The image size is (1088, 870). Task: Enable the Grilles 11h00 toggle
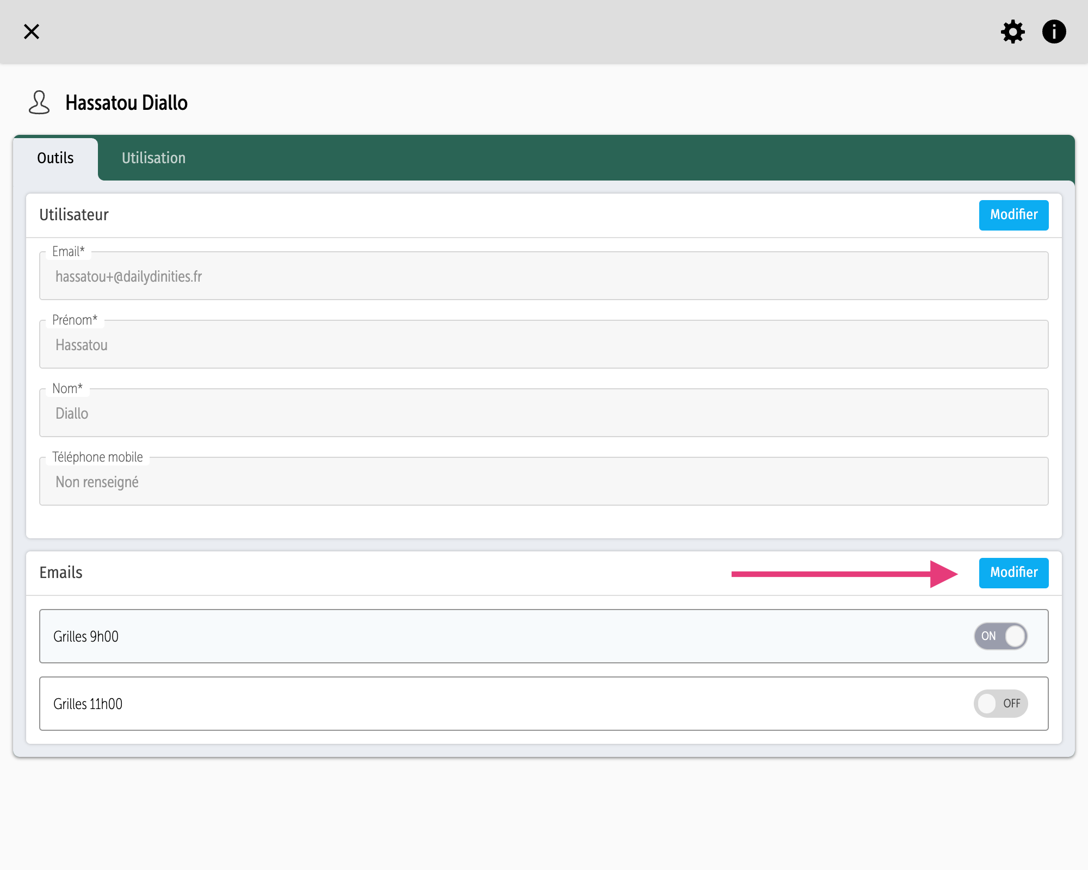point(1000,704)
